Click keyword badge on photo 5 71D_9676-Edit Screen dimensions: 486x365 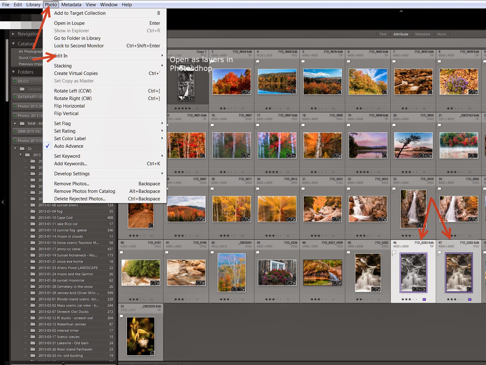[339, 92]
